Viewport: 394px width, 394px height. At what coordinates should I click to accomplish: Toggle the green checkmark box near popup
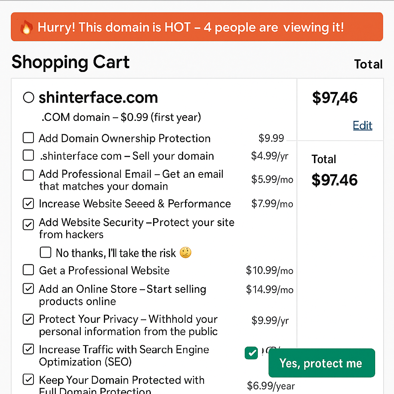[251, 353]
